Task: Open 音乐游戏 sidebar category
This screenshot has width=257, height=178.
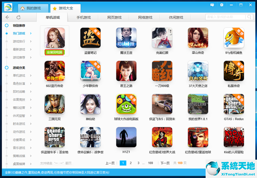Action: (19, 148)
